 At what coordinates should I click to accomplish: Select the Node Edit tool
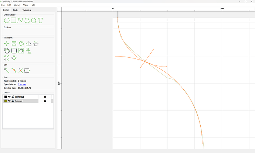pyautogui.click(x=7, y=70)
